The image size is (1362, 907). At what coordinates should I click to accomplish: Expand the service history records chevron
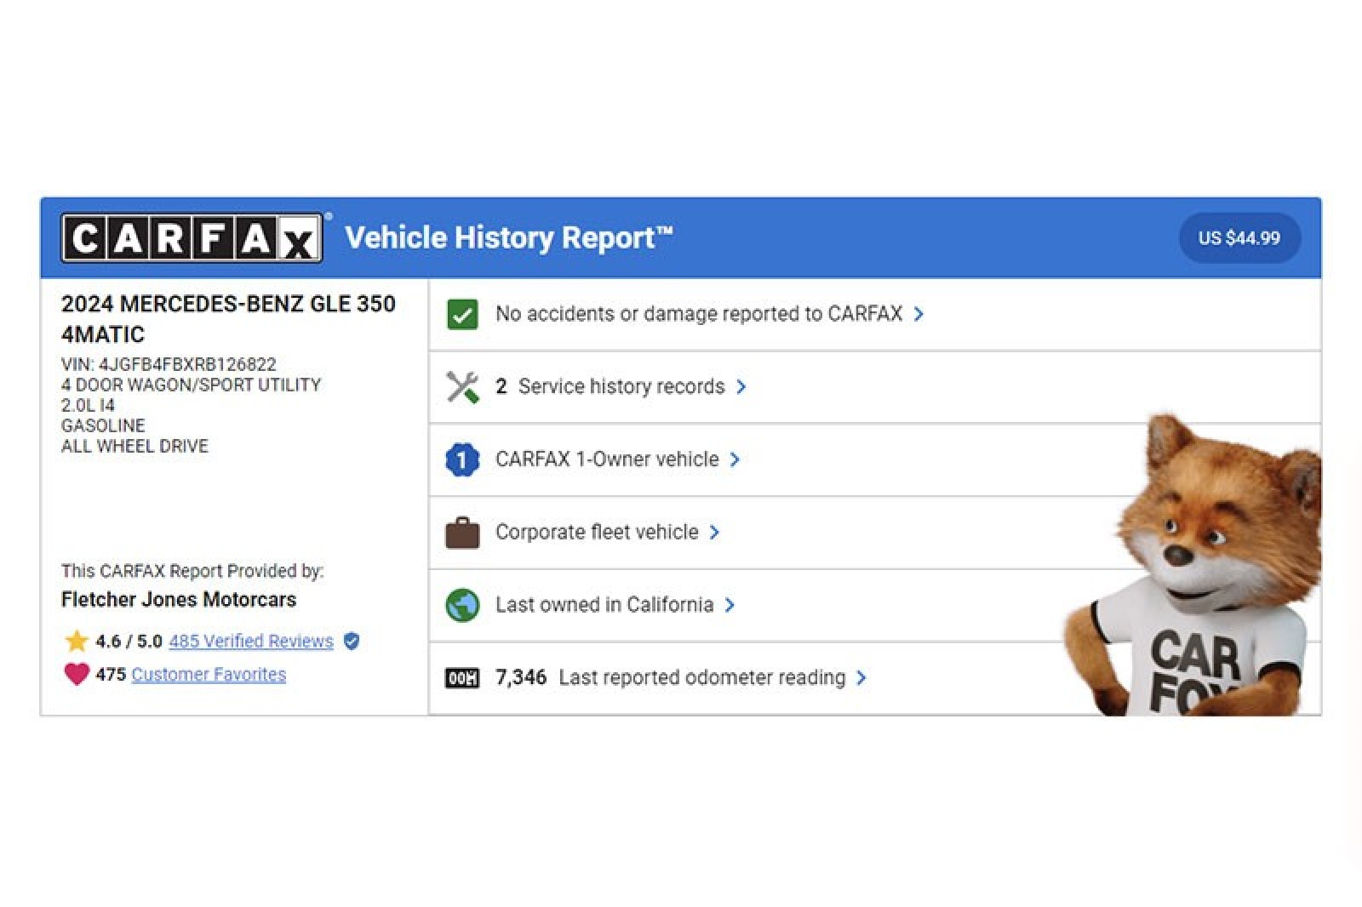pyautogui.click(x=741, y=387)
